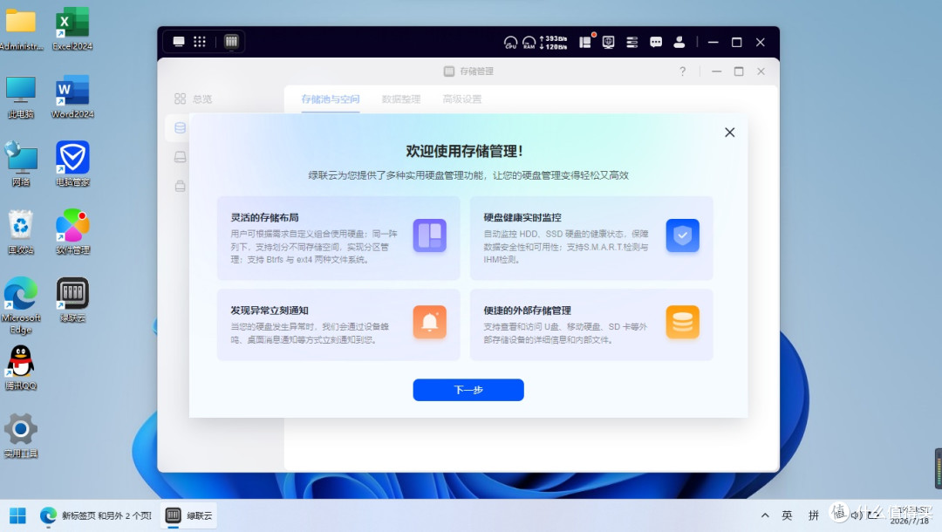This screenshot has width=942, height=532.
Task: Click the 发现异常立刻通知 bell icon
Action: (x=429, y=323)
